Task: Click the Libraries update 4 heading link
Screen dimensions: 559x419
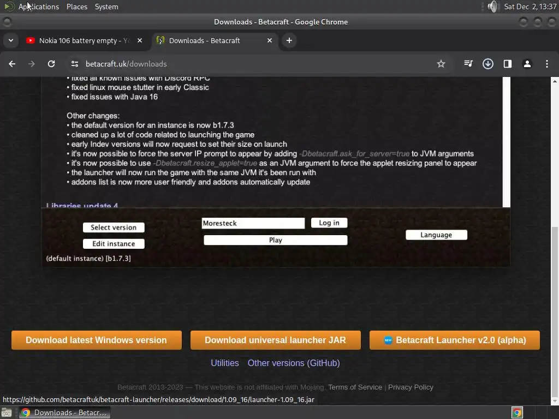Action: click(x=82, y=205)
